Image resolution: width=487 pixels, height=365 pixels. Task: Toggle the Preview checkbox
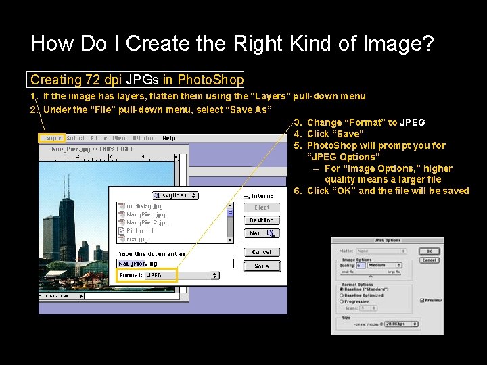[x=422, y=300]
